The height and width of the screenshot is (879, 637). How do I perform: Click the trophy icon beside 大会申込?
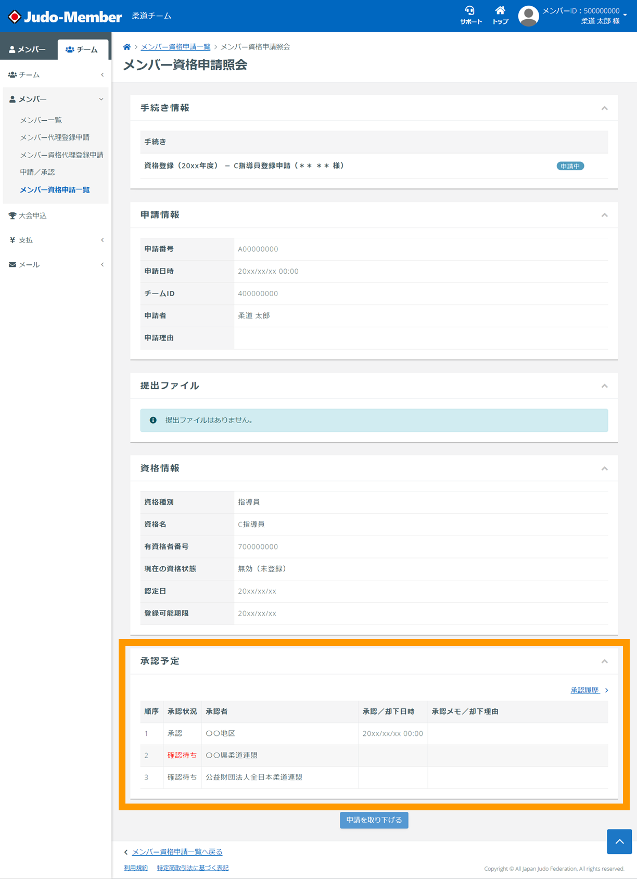[12, 215]
